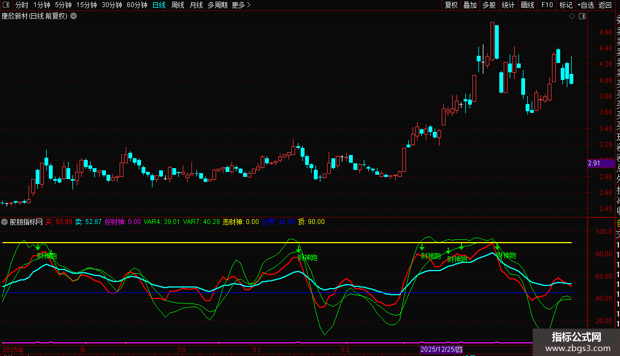
Task: Open the 康欣新材 chart title dropdown arrow
Action: [x=74, y=16]
